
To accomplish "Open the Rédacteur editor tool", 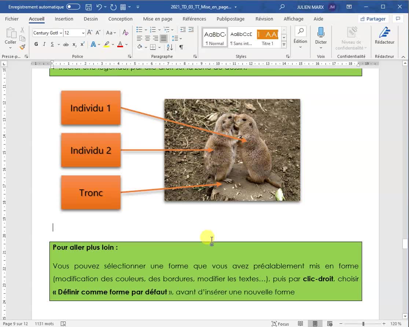I will point(384,36).
